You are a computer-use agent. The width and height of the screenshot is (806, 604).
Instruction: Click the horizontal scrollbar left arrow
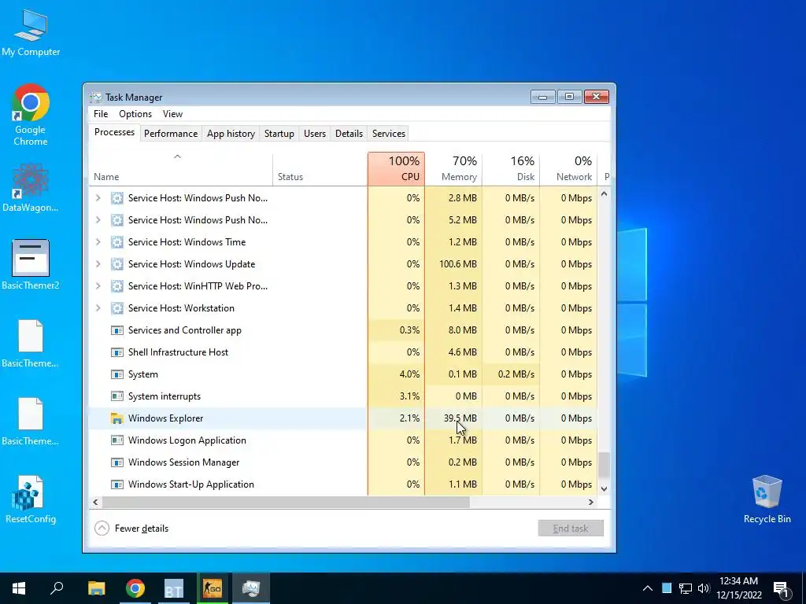coord(95,503)
